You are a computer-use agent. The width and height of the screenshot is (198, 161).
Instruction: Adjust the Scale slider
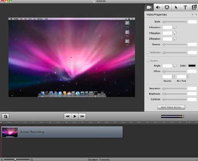tap(175, 22)
